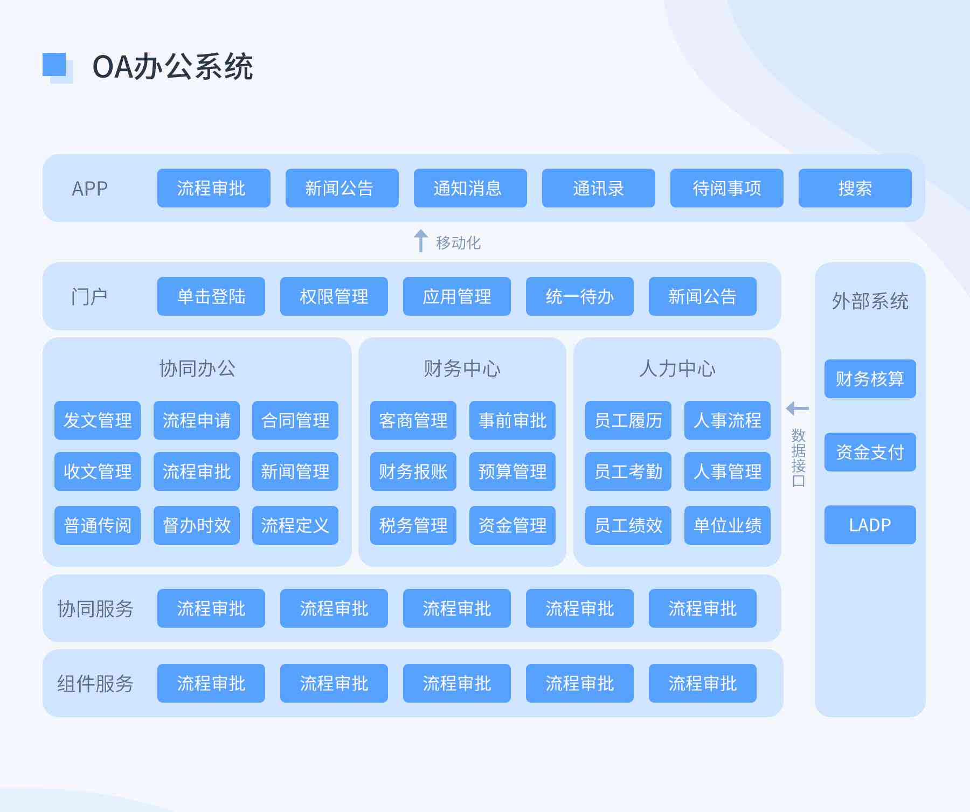Image resolution: width=970 pixels, height=812 pixels.
Task: Click the OA办公系统 title text
Action: point(173,67)
